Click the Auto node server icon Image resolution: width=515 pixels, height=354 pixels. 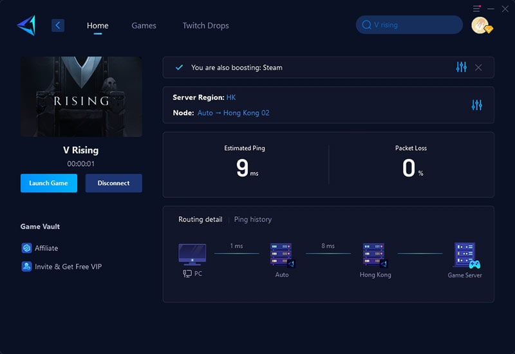(282, 255)
